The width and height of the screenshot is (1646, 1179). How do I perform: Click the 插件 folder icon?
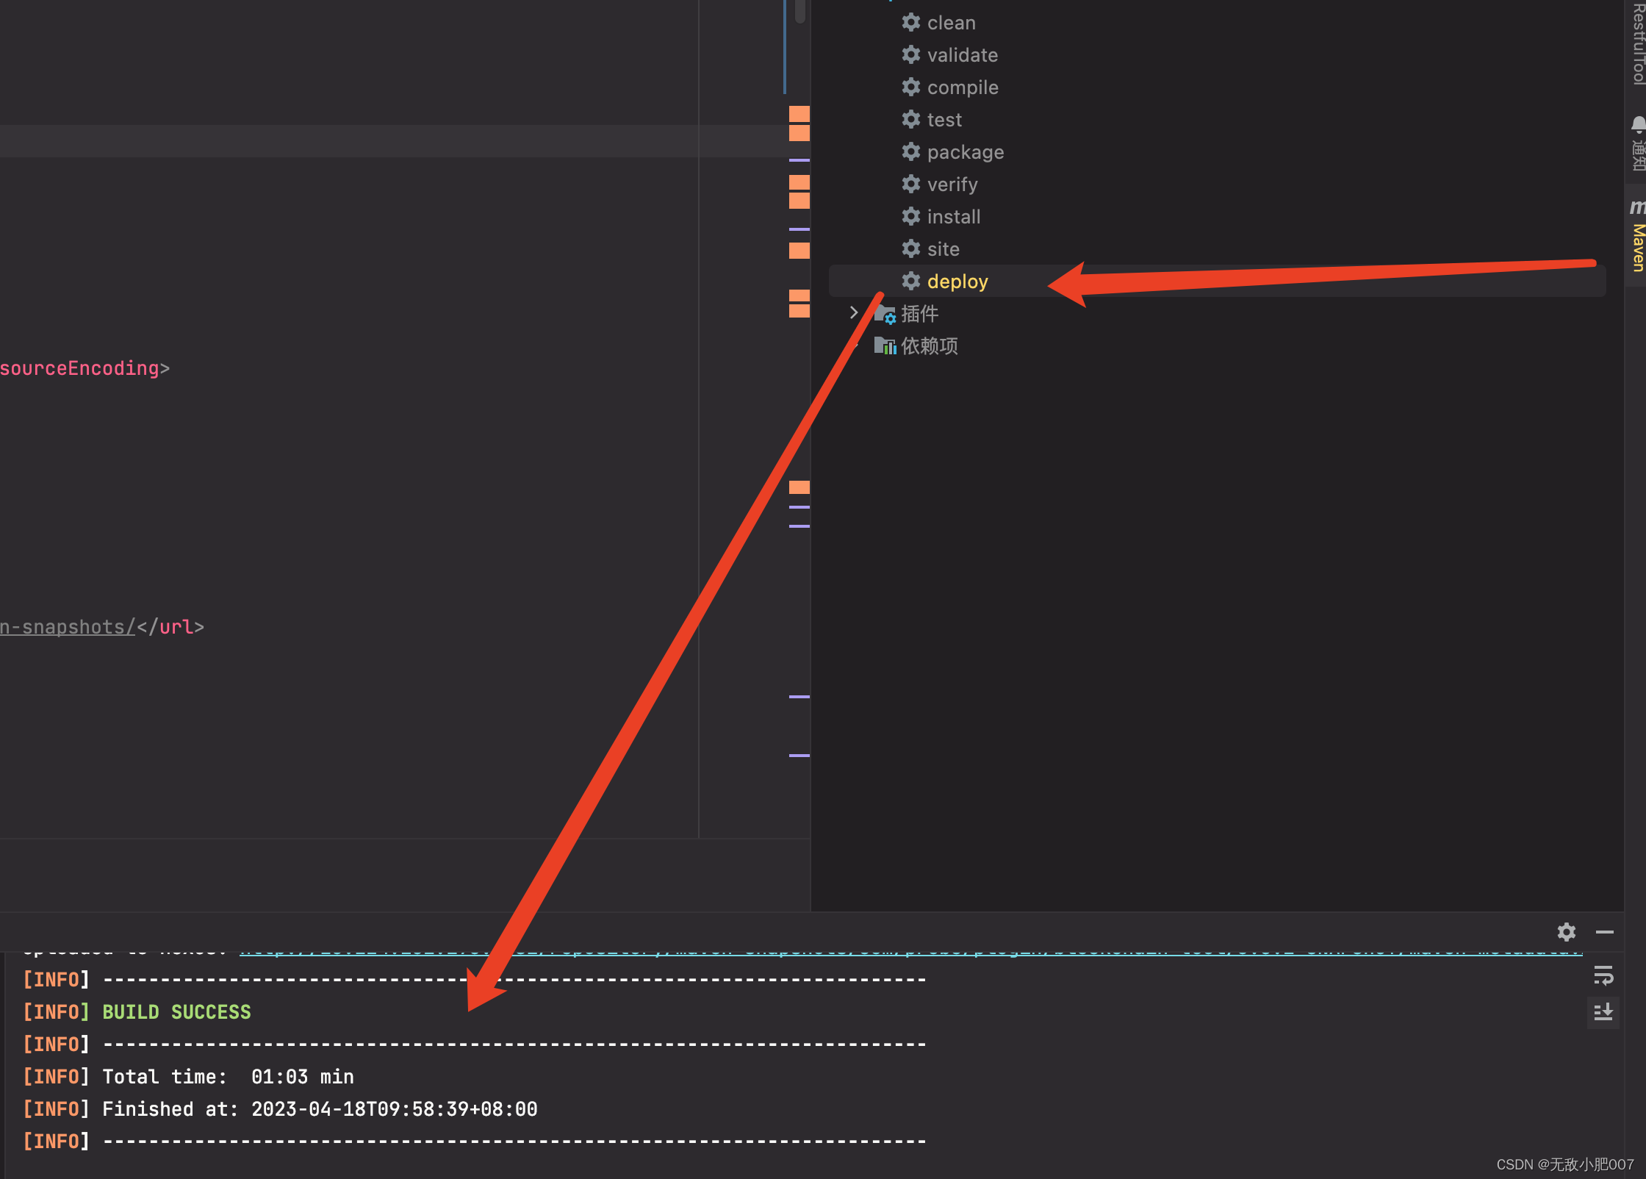pyautogui.click(x=885, y=314)
